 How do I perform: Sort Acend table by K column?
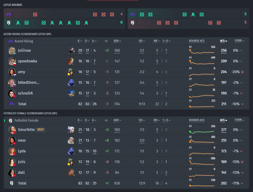pos(80,41)
